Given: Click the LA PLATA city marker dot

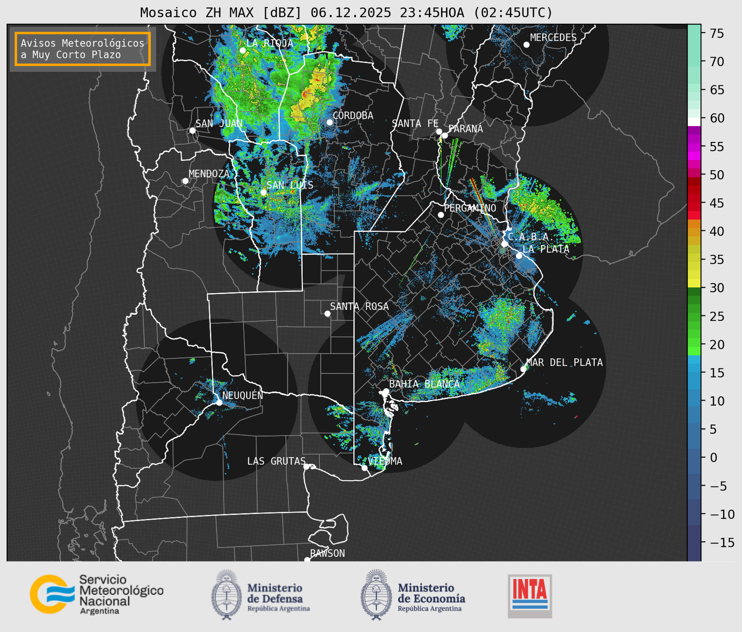Looking at the screenshot, I should [519, 256].
